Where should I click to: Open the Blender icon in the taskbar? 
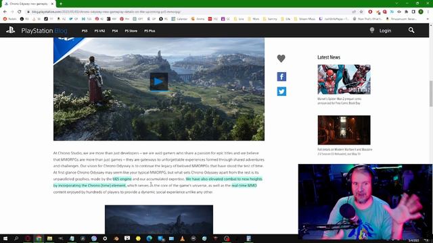coord(116,238)
